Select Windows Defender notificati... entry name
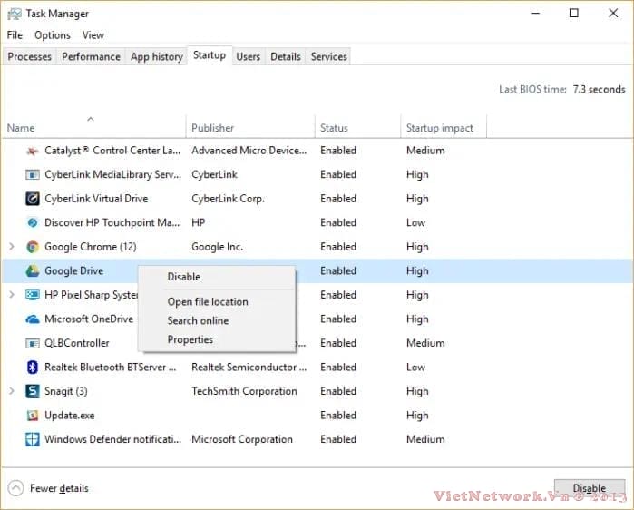 (x=112, y=439)
